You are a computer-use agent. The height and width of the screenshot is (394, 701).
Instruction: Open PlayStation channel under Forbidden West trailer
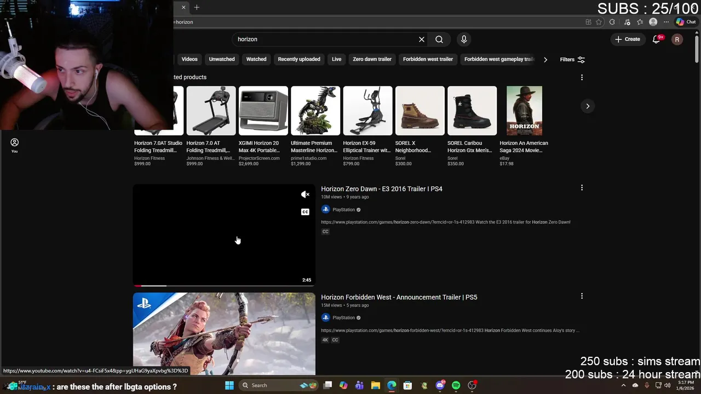(x=343, y=317)
